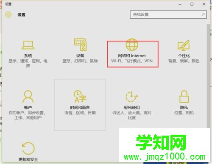The image size is (212, 164).
Task: Click the 帐户 label text
Action: [28, 108]
